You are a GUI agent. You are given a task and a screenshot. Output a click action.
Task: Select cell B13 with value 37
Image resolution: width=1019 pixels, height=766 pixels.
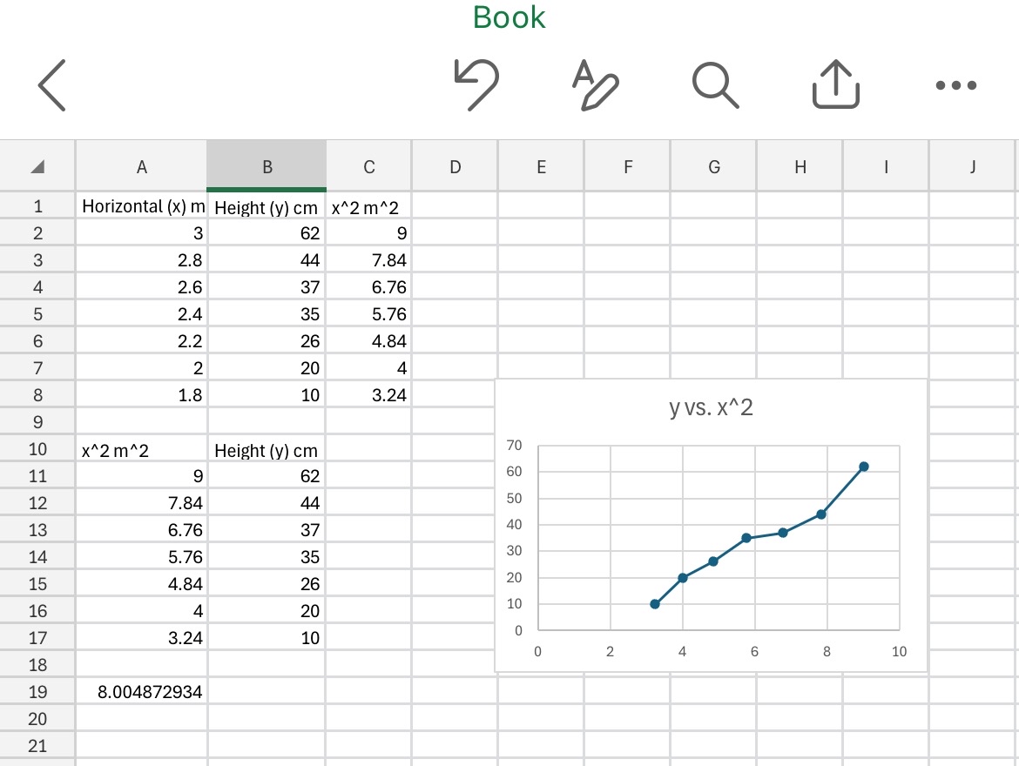[267, 530]
